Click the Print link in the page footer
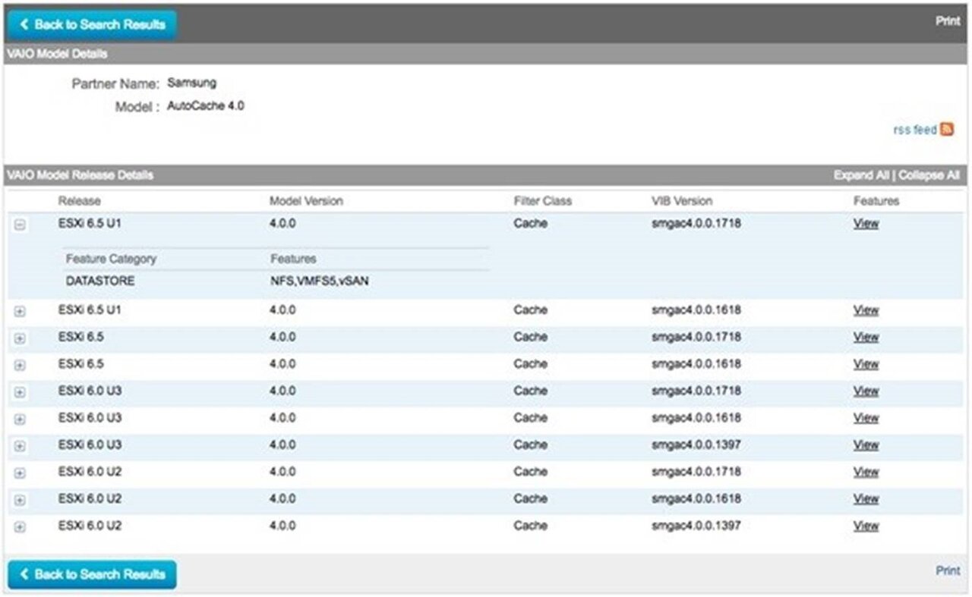The image size is (972, 597). pyautogui.click(x=948, y=570)
